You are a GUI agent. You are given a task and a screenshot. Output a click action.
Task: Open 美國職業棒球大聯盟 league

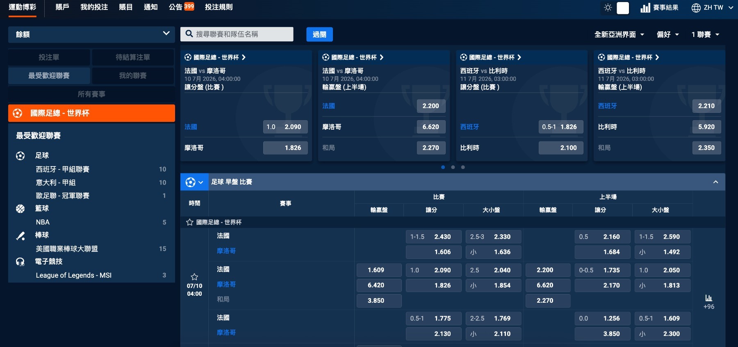(x=67, y=249)
